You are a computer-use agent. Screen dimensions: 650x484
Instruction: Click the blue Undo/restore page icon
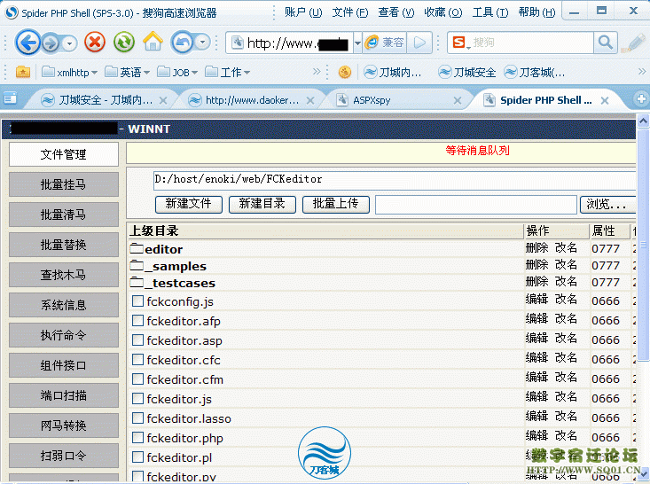pos(183,43)
